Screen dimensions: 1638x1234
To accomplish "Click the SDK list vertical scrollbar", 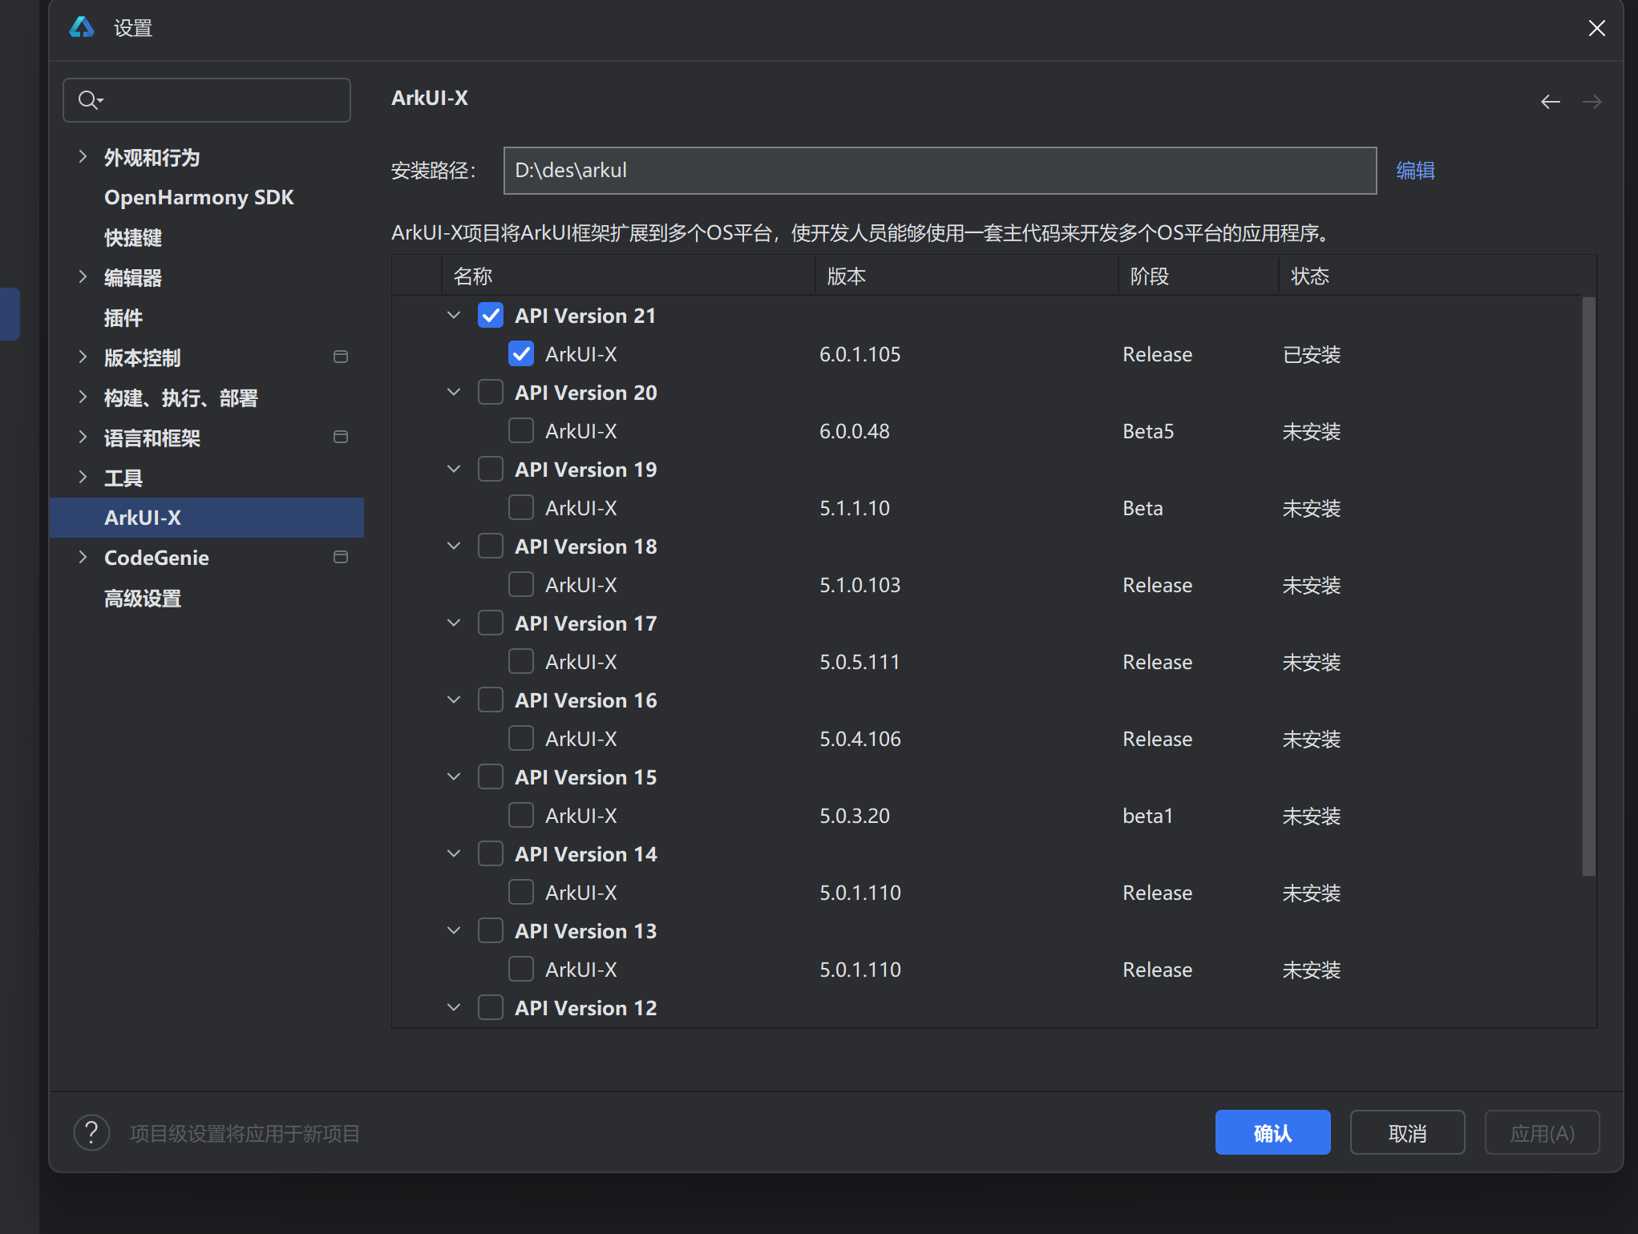I will 1588,587.
